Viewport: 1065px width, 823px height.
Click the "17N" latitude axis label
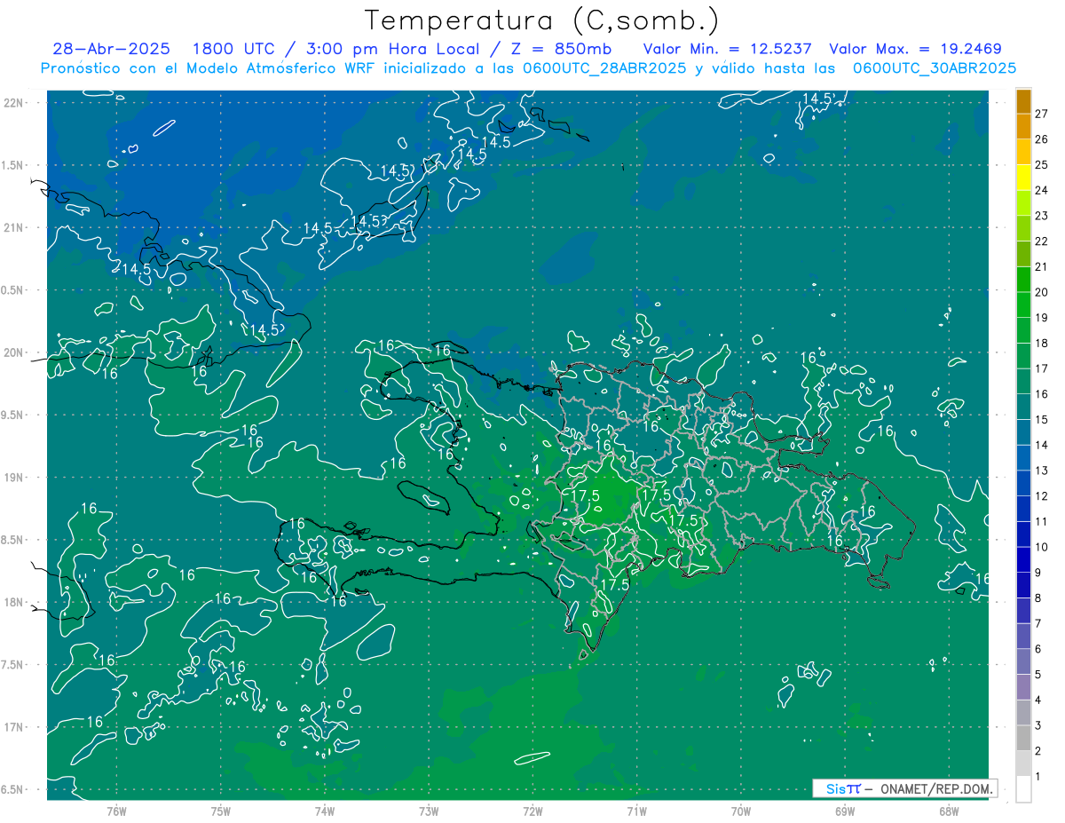point(15,727)
